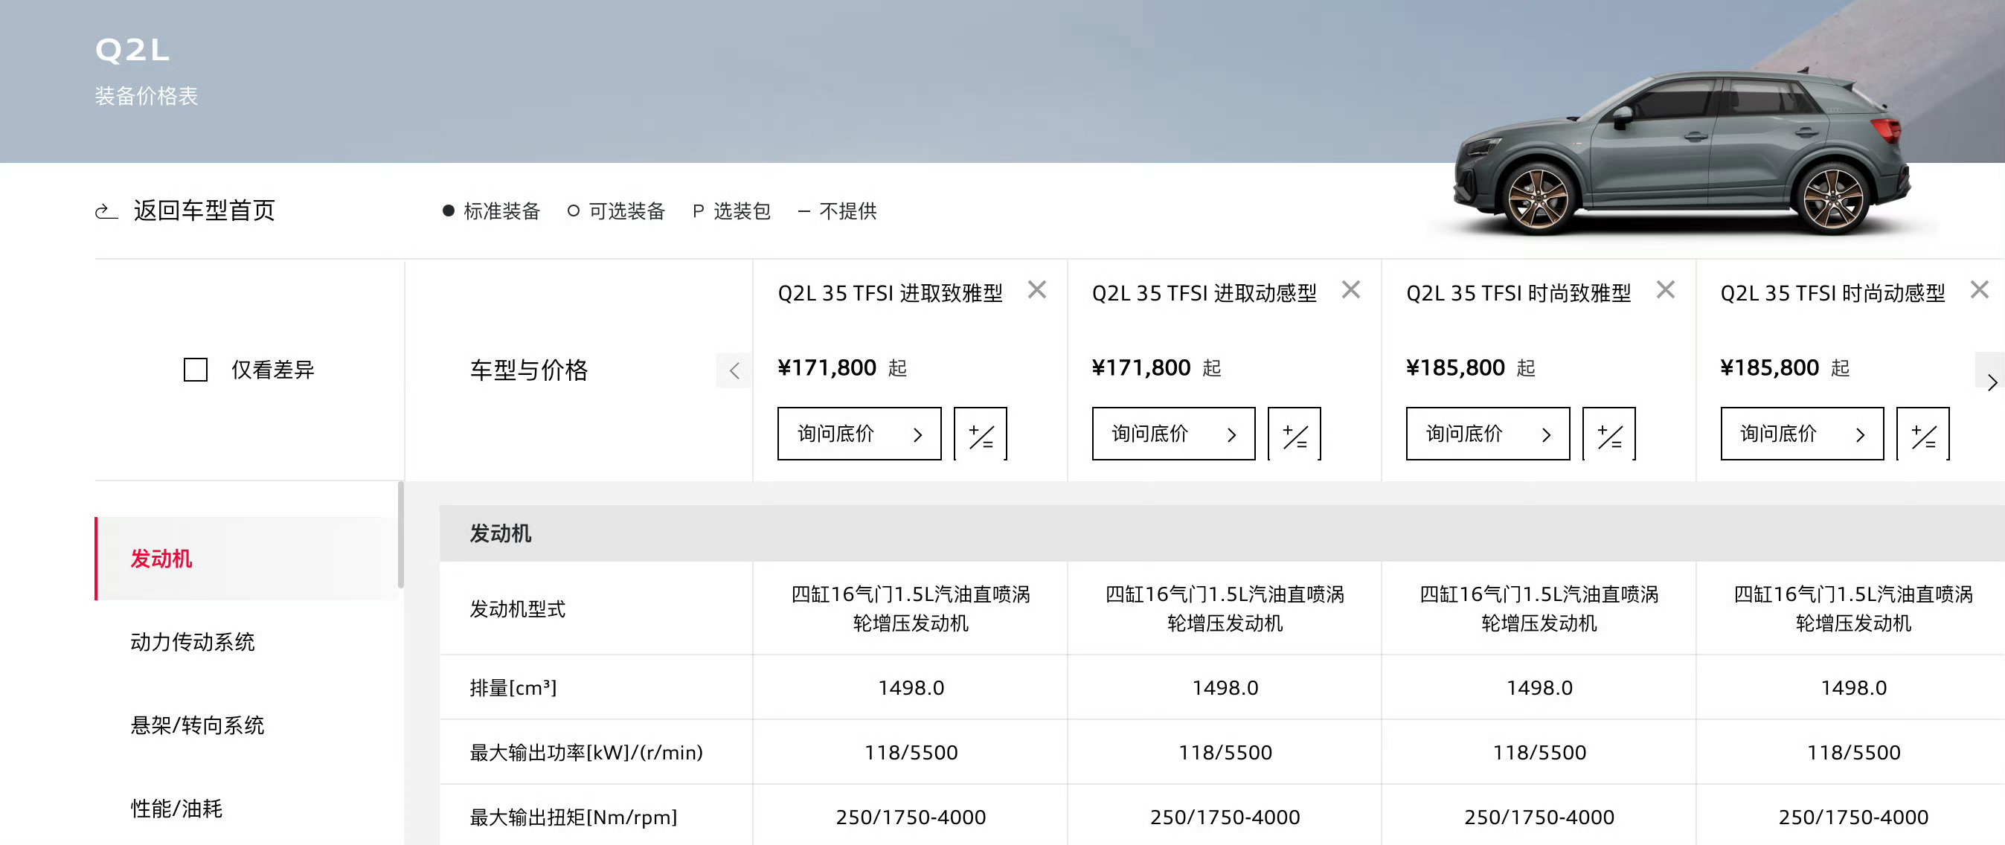Click 询问底价 for 进取致雅型
Screen dimensions: 2005x845
tap(859, 434)
